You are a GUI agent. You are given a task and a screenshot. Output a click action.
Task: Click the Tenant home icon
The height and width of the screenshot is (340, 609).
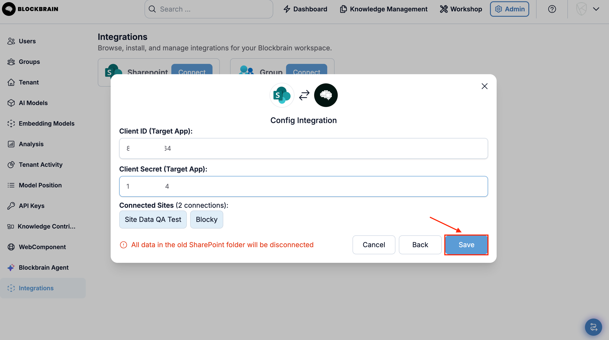pyautogui.click(x=11, y=82)
